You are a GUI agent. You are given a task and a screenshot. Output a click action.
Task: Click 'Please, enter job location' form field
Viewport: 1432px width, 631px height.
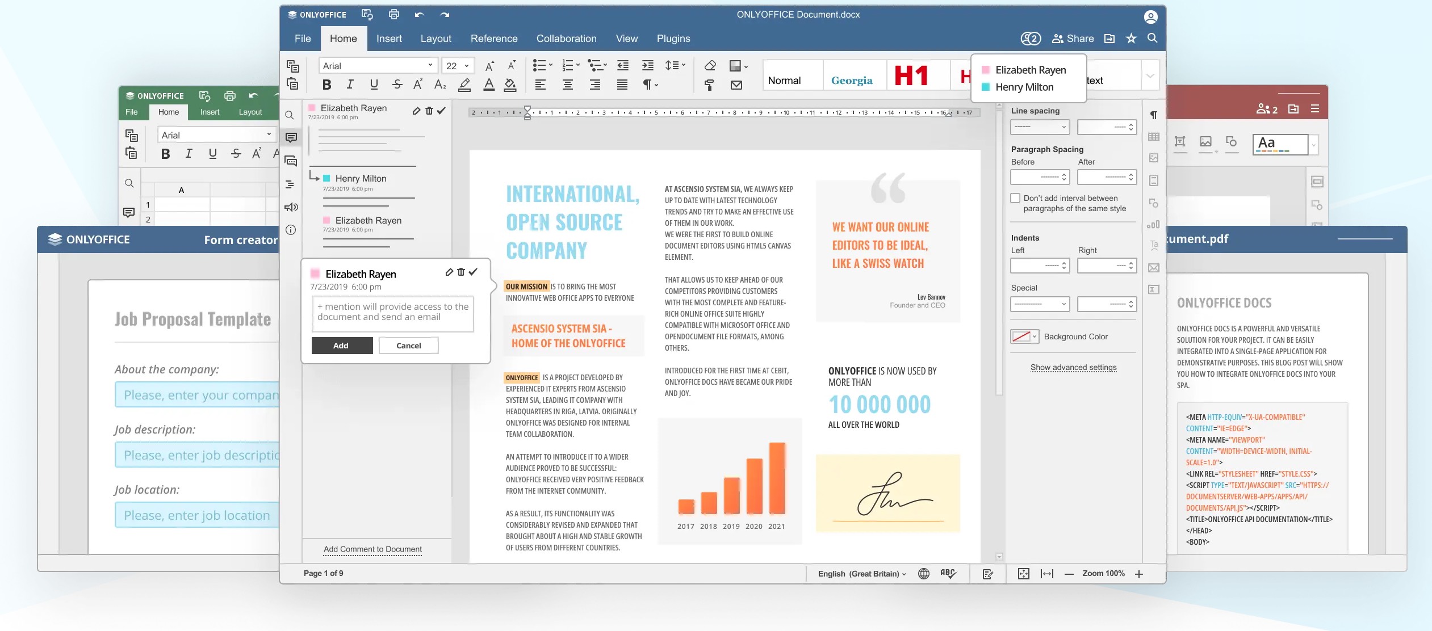coord(197,515)
